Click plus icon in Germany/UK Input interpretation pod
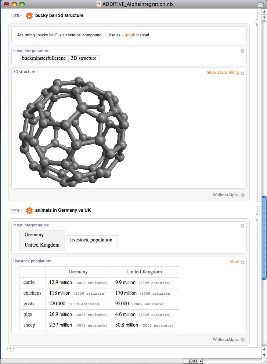This screenshot has width=267, height=364. (242, 226)
